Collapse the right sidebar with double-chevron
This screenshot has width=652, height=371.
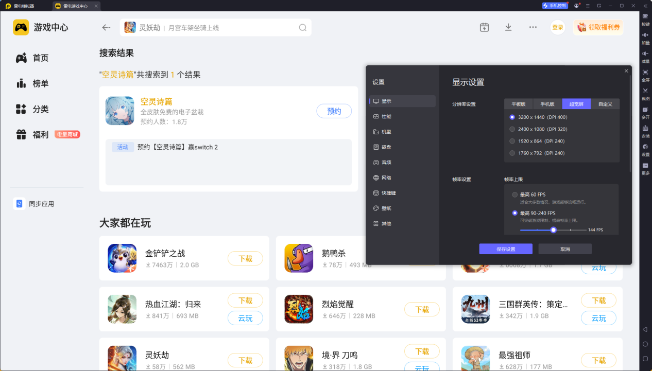click(x=644, y=6)
